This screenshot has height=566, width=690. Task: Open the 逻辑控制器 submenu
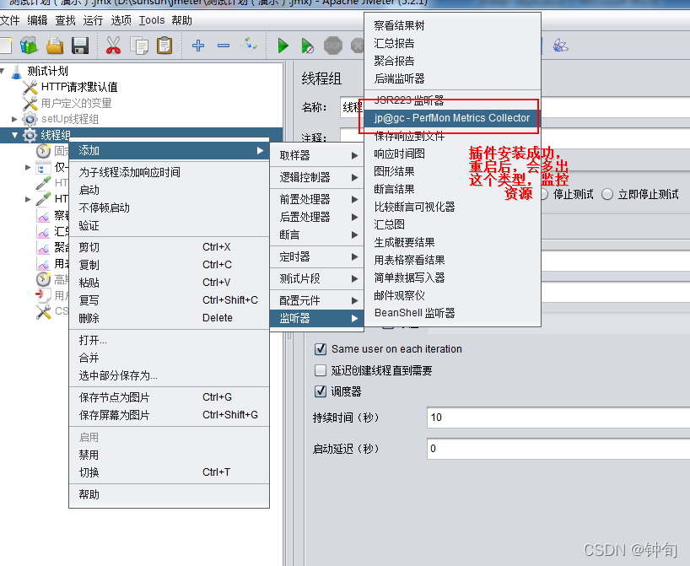coord(317,177)
